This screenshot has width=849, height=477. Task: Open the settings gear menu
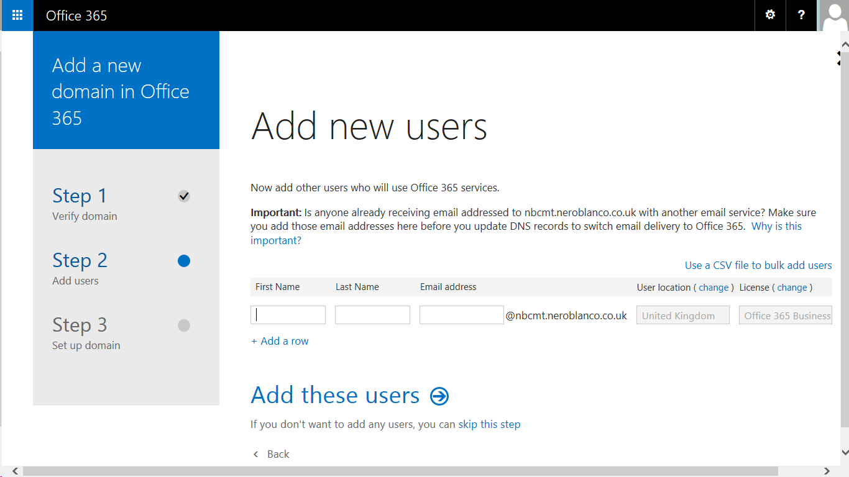pos(770,15)
